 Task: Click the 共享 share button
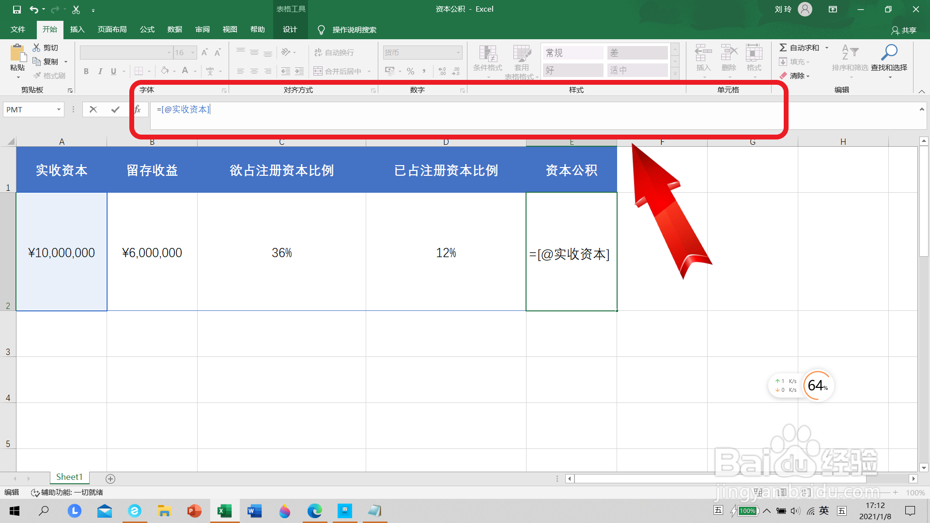coord(903,30)
